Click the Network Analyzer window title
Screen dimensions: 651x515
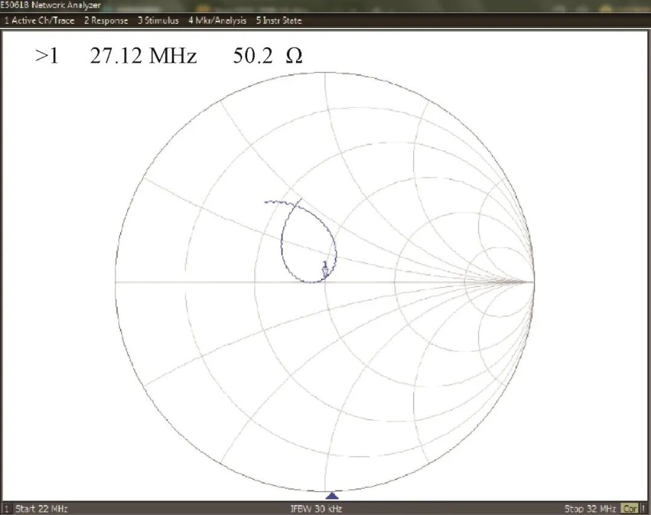pos(51,5)
